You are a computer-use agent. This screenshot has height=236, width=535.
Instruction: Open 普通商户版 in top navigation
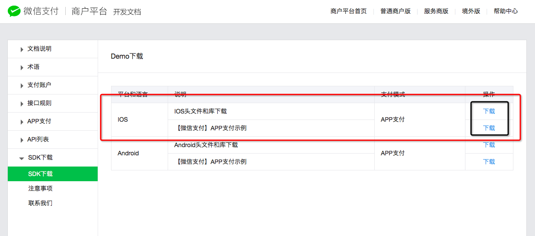tap(395, 11)
